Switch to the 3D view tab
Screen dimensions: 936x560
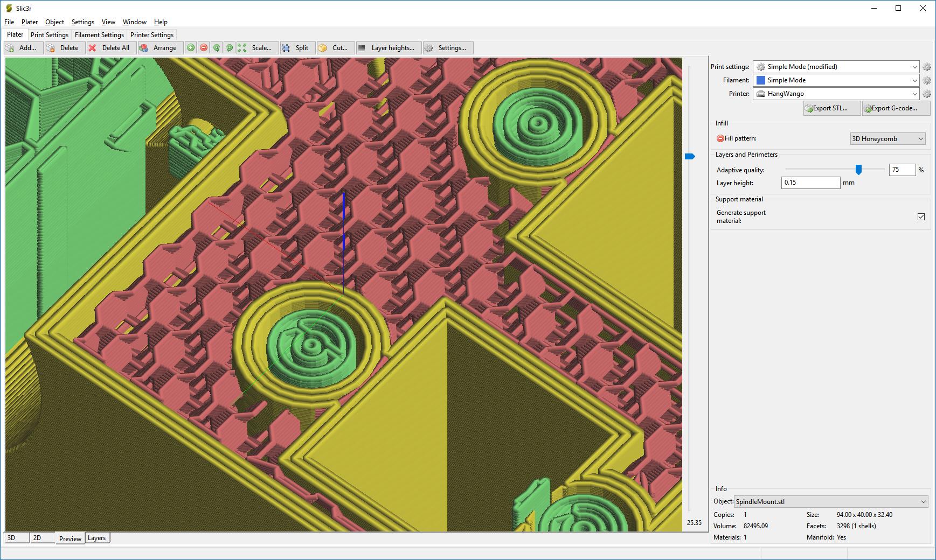[17, 538]
